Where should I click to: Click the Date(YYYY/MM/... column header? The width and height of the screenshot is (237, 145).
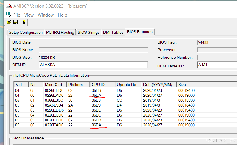[159, 85]
